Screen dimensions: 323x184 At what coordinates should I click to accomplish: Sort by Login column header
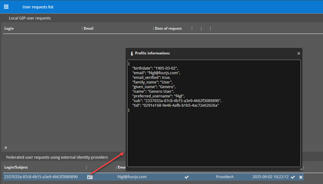(x=9, y=28)
